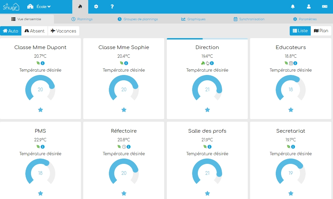Image resolution: width=333 pixels, height=199 pixels.
Task: Open the settings gear in top bar
Action: pyautogui.click(x=96, y=7)
